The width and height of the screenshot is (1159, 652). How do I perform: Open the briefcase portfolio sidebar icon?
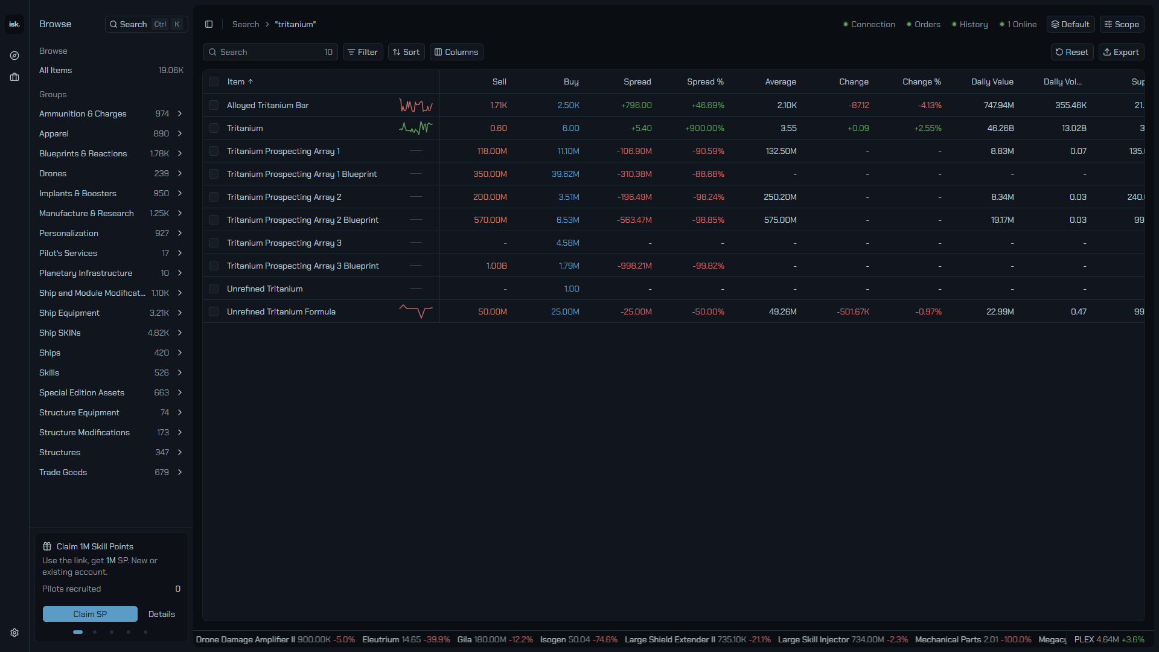tap(14, 77)
